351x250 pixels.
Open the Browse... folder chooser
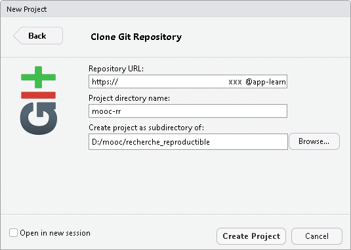(x=314, y=141)
